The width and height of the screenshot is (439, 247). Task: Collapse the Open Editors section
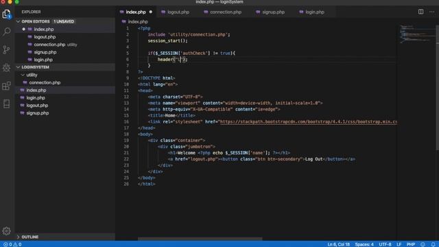point(18,21)
